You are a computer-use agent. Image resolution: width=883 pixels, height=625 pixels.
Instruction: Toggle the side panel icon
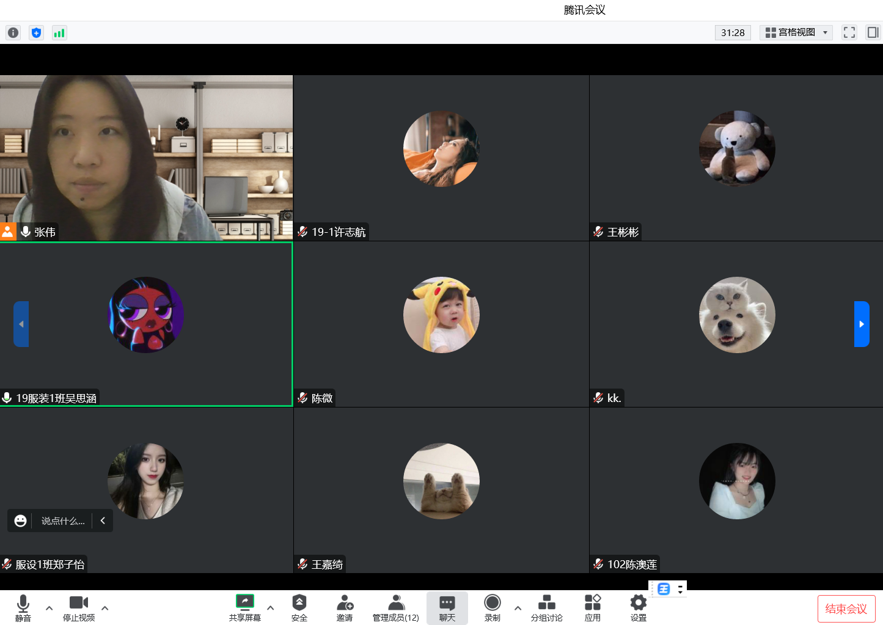tap(873, 32)
